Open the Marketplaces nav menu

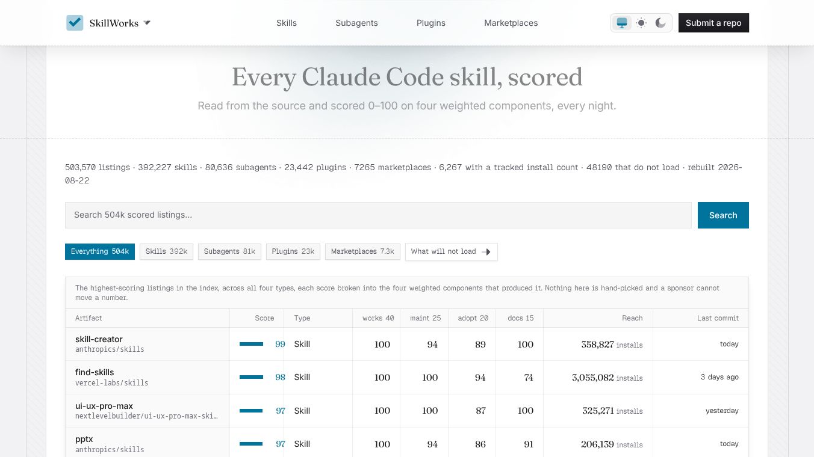click(511, 23)
